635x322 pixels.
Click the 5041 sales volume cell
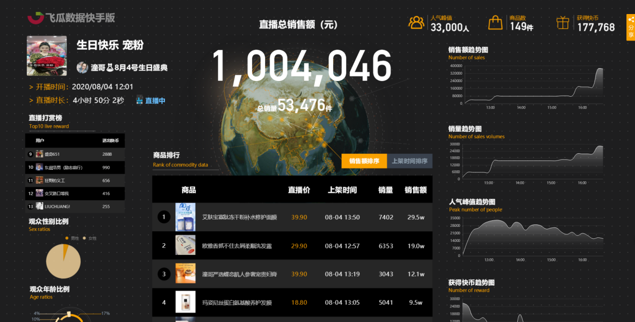click(x=386, y=302)
